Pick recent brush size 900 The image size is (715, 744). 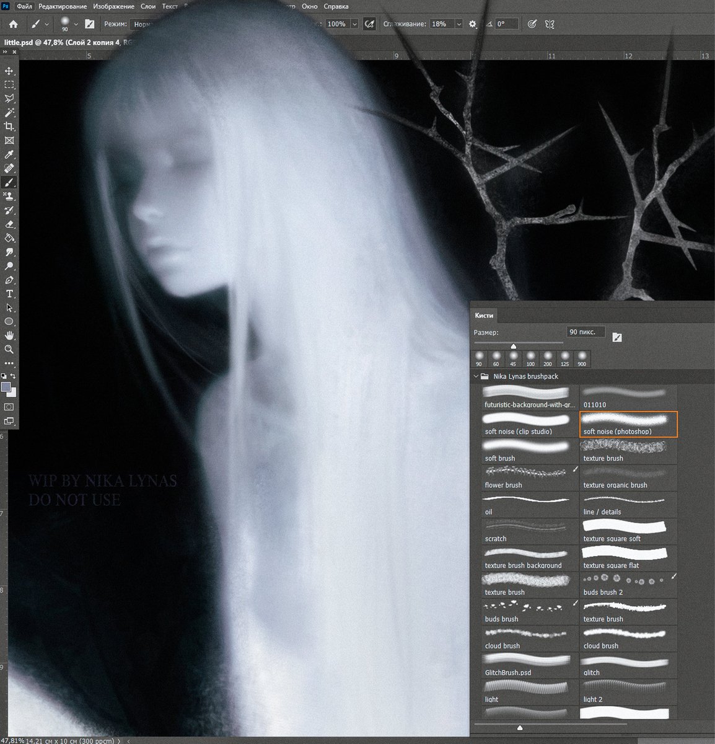click(582, 358)
